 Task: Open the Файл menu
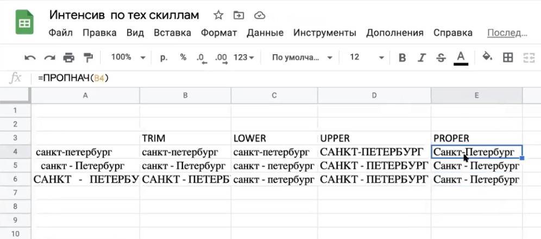(x=60, y=33)
